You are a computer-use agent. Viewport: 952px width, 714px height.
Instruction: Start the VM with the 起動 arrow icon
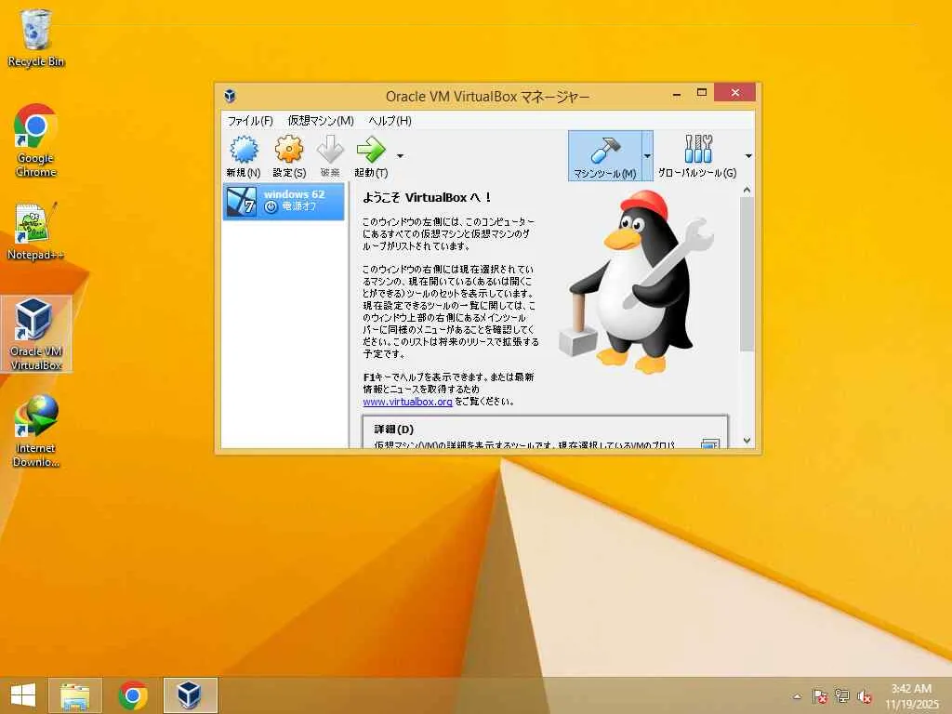371,156
